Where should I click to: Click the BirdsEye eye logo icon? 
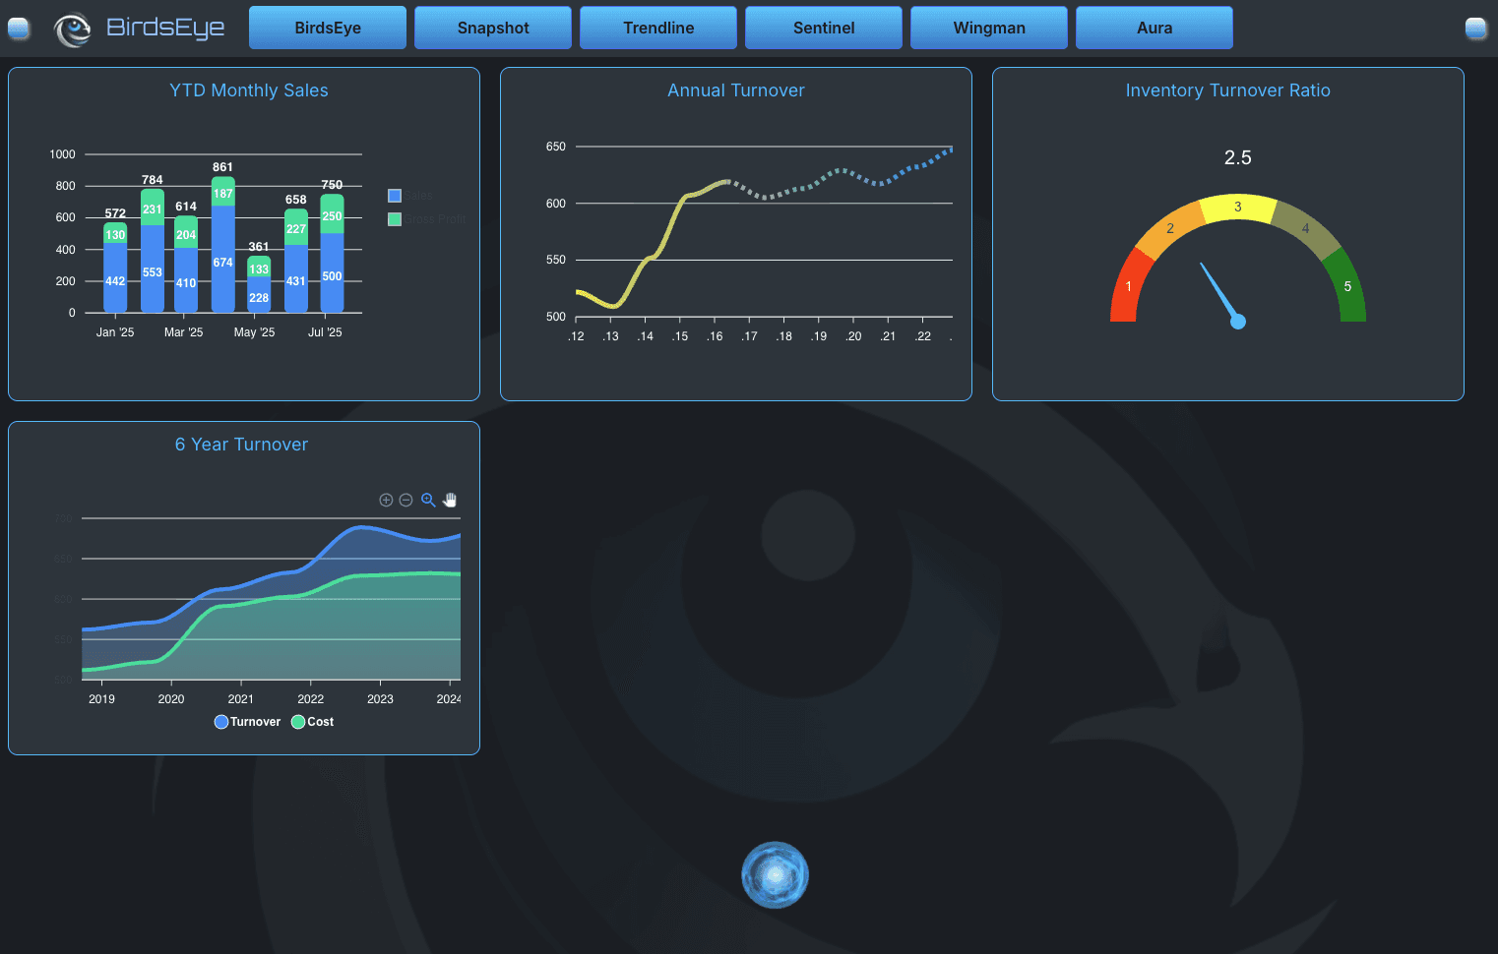pyautogui.click(x=72, y=29)
